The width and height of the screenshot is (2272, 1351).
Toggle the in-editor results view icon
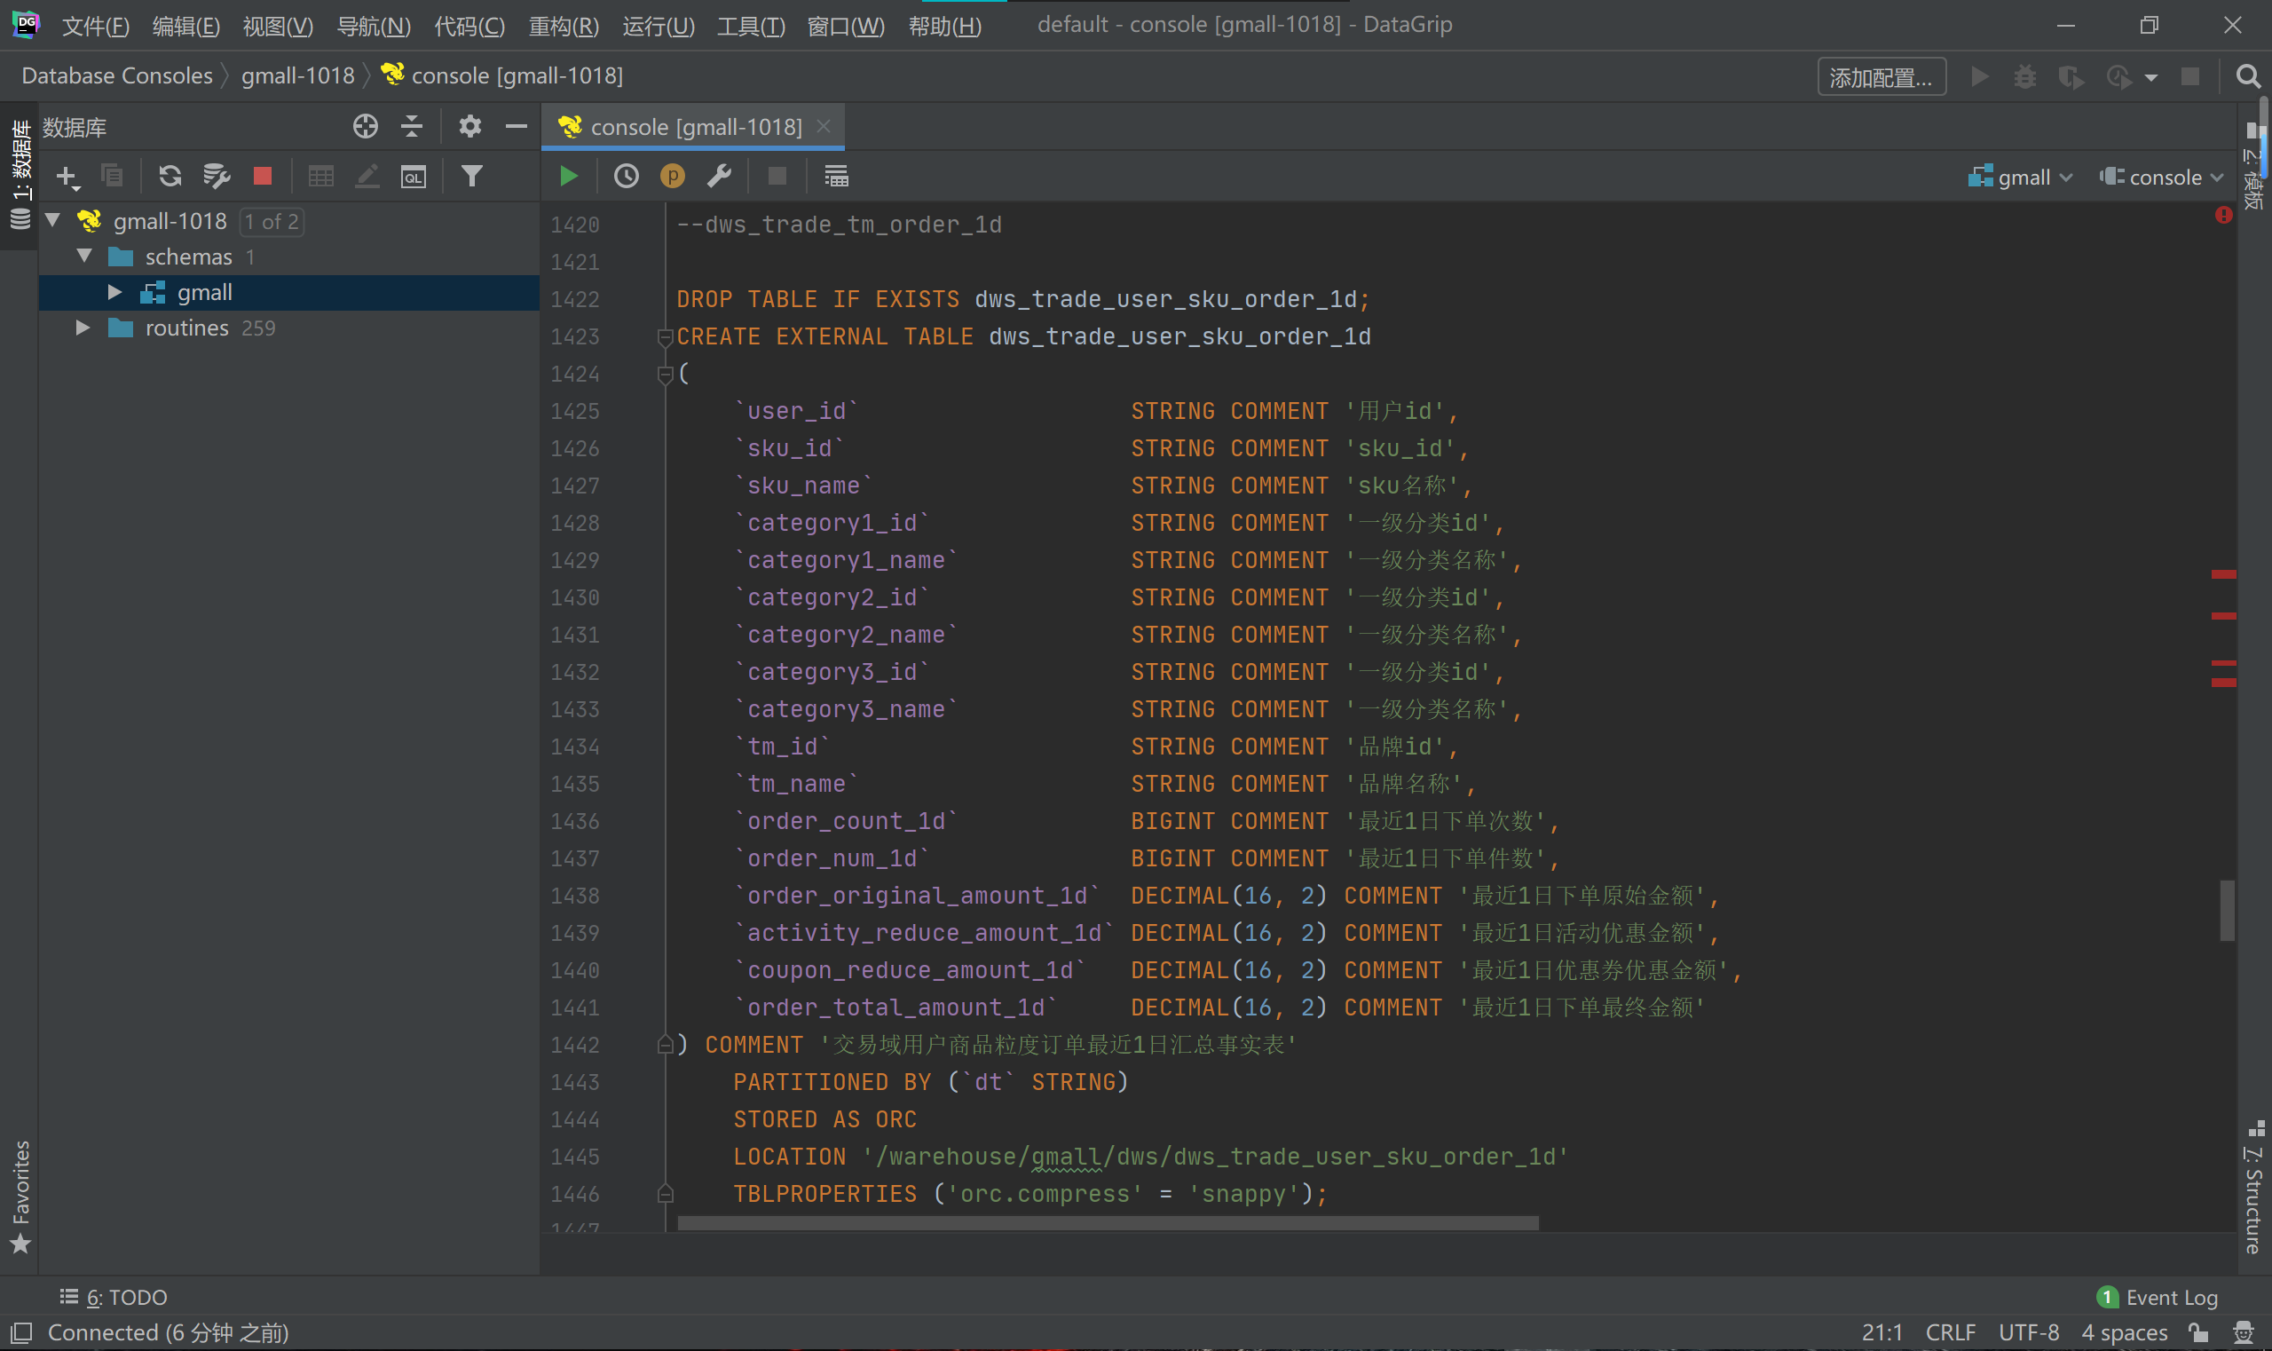tap(836, 176)
